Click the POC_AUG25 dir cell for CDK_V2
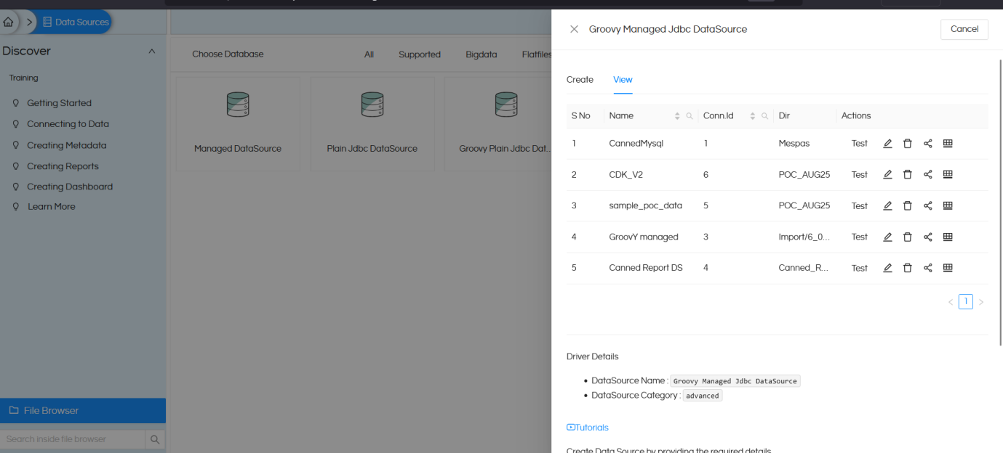 click(x=804, y=175)
